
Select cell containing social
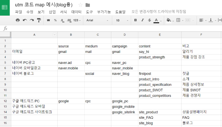98,73
